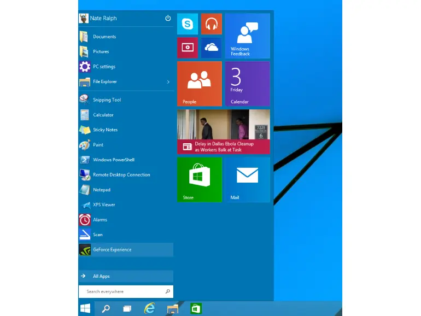Open Task View from the taskbar
The image size is (421, 316).
point(127,309)
